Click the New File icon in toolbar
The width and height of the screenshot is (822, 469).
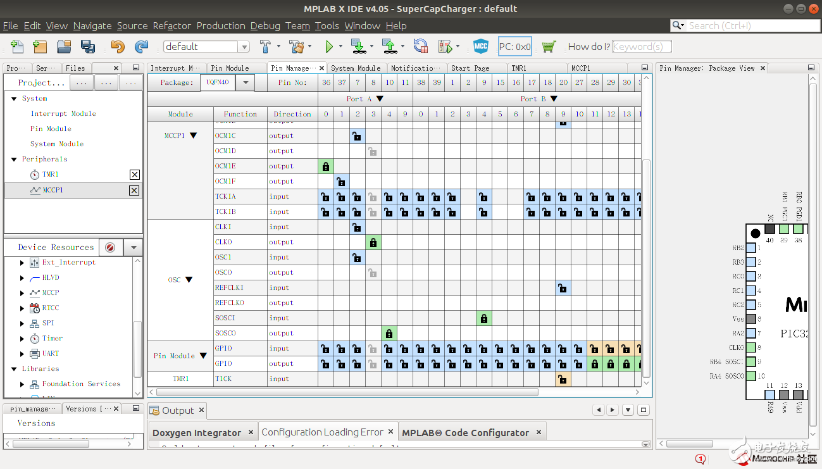[x=17, y=46]
